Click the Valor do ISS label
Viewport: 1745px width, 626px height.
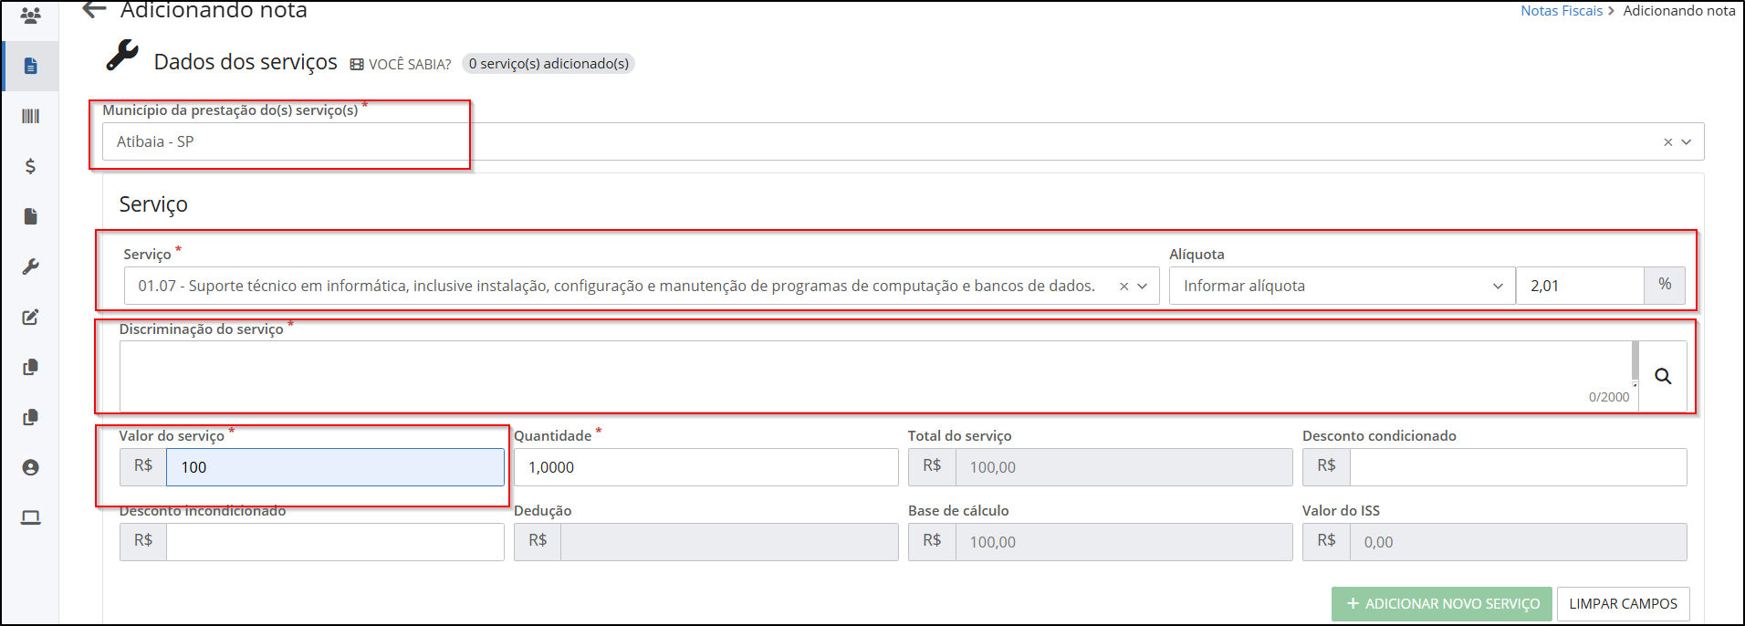1341,511
